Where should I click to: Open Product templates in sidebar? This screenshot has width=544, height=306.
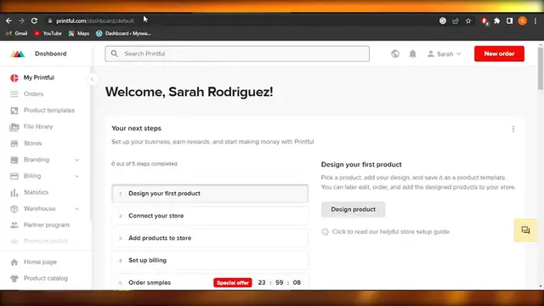[x=49, y=110]
